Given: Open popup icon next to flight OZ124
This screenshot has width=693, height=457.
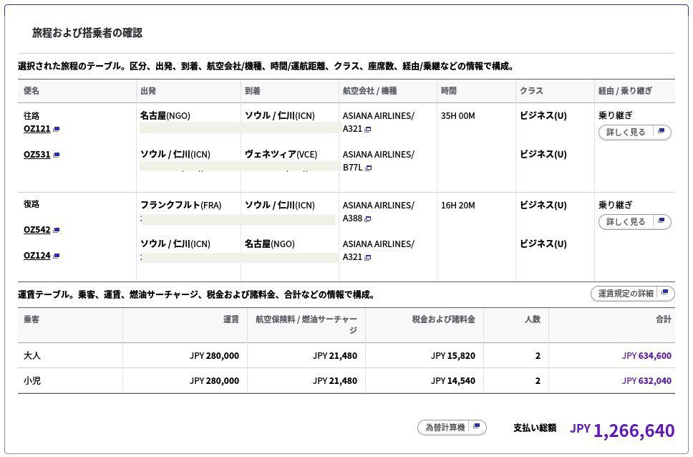Looking at the screenshot, I should click(57, 256).
